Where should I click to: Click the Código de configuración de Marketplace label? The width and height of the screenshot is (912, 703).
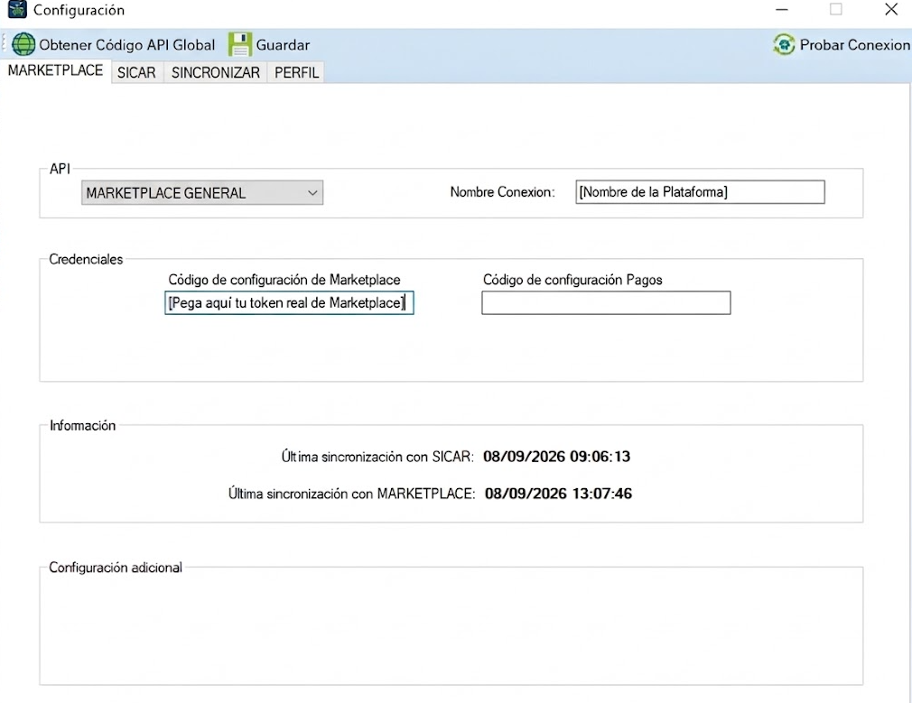(284, 280)
